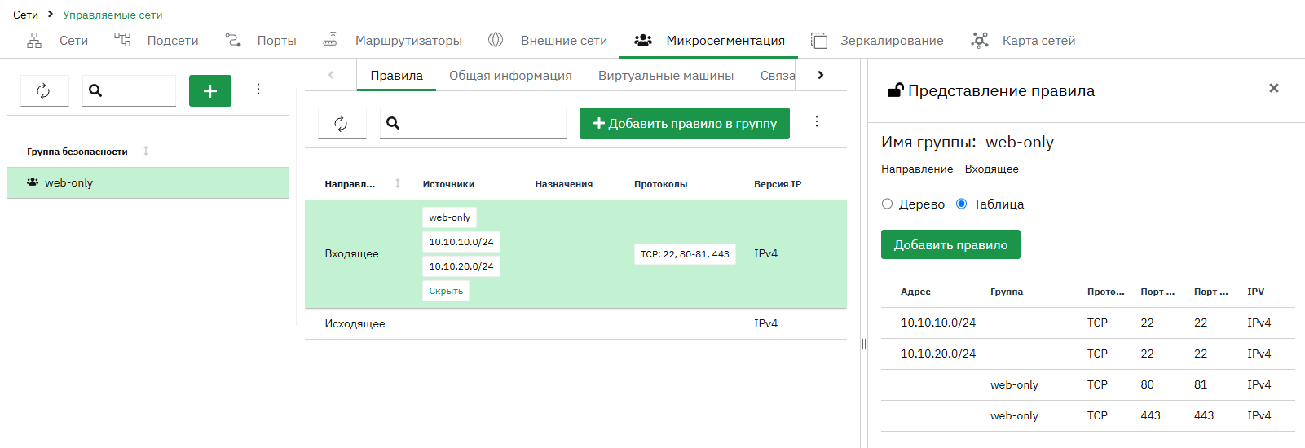Open the Карта сетей tab
The width and height of the screenshot is (1305, 448).
(1023, 41)
